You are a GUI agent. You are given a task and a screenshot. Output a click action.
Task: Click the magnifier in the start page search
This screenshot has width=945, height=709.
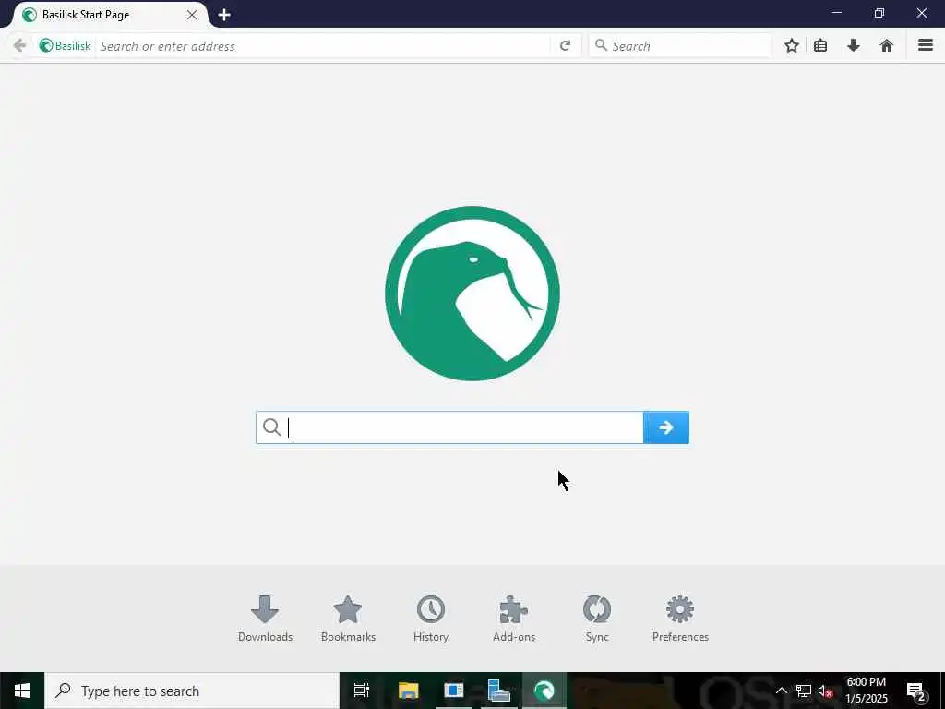272,427
